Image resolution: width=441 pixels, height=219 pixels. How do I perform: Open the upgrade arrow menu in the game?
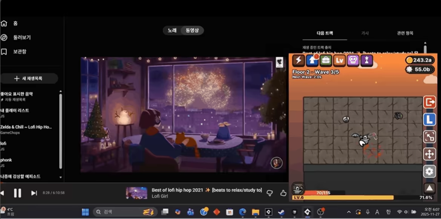coord(312,60)
